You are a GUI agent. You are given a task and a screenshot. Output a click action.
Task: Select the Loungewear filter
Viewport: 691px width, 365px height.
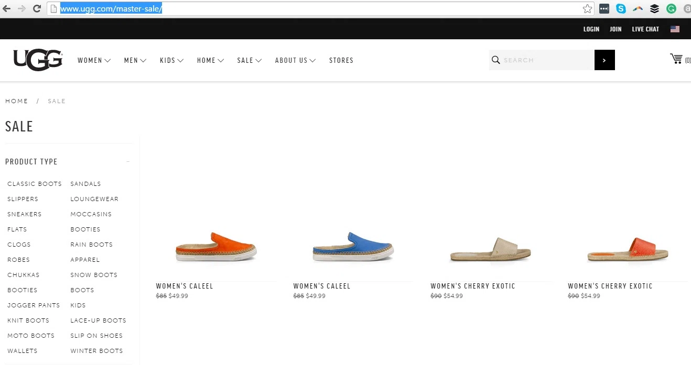[x=94, y=199]
